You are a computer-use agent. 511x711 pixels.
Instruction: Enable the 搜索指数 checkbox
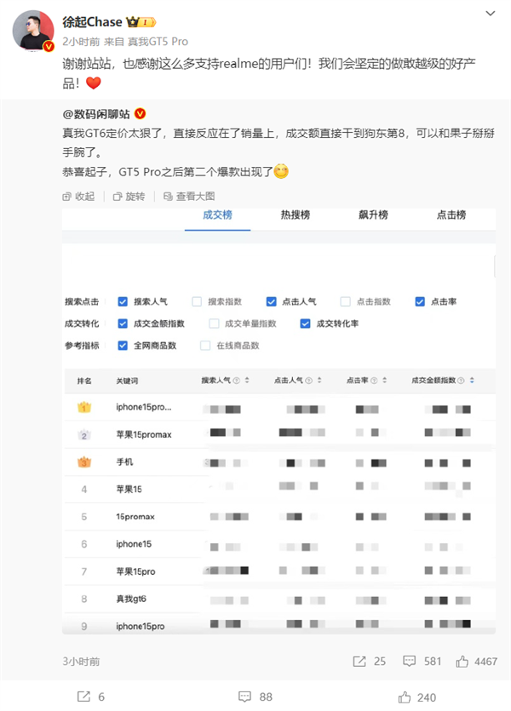[197, 301]
